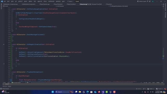Screen dimensions: 167x94
Task: Open the tab well settings gear
Action: click(x=164, y=4)
